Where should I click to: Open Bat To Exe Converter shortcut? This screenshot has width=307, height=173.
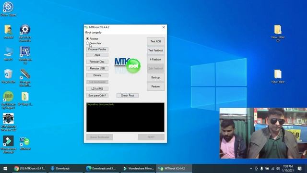pyautogui.click(x=25, y=33)
